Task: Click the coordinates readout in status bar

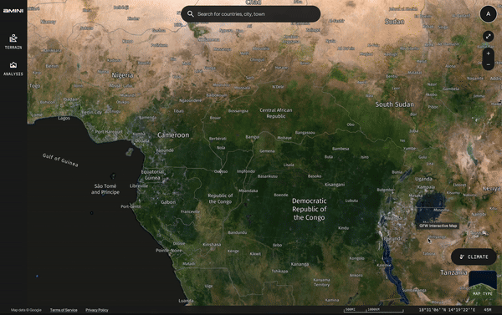Action: tap(447, 309)
